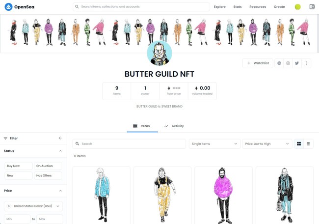Image resolution: width=319 pixels, height=224 pixels.
Task: Open the collection's Instagram icon
Action: [x=288, y=63]
